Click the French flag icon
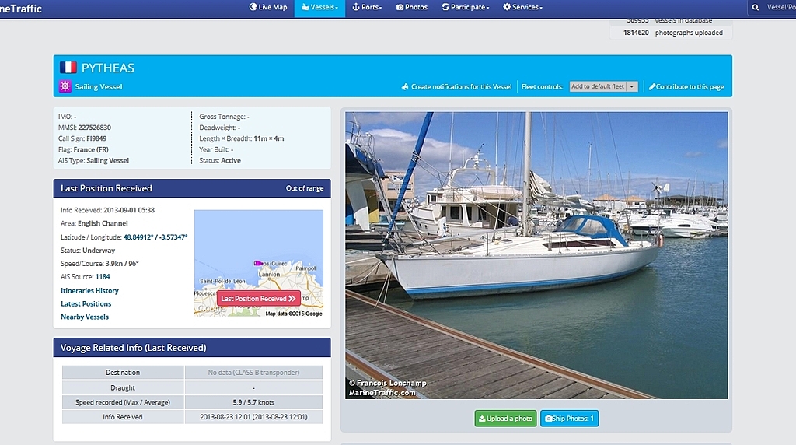The image size is (796, 445). click(68, 68)
